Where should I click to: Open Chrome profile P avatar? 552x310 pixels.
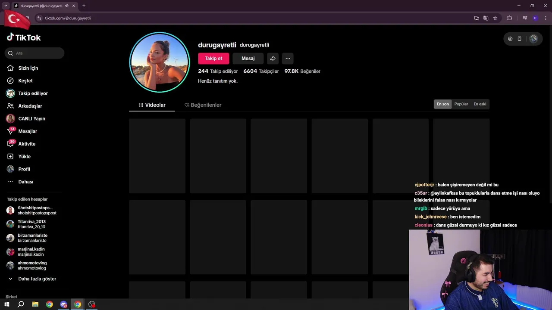point(535,18)
